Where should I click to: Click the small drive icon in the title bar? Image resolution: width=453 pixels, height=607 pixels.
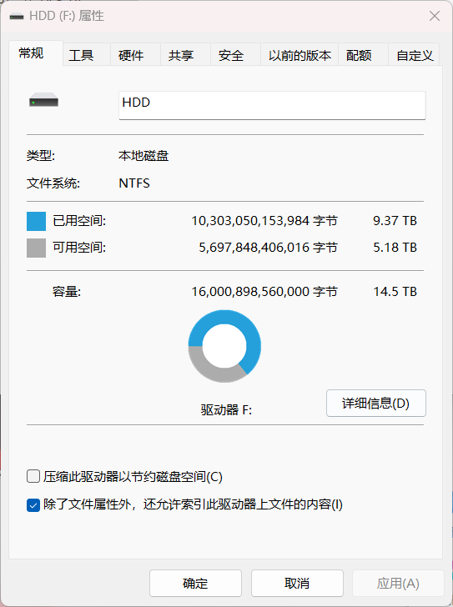click(17, 17)
